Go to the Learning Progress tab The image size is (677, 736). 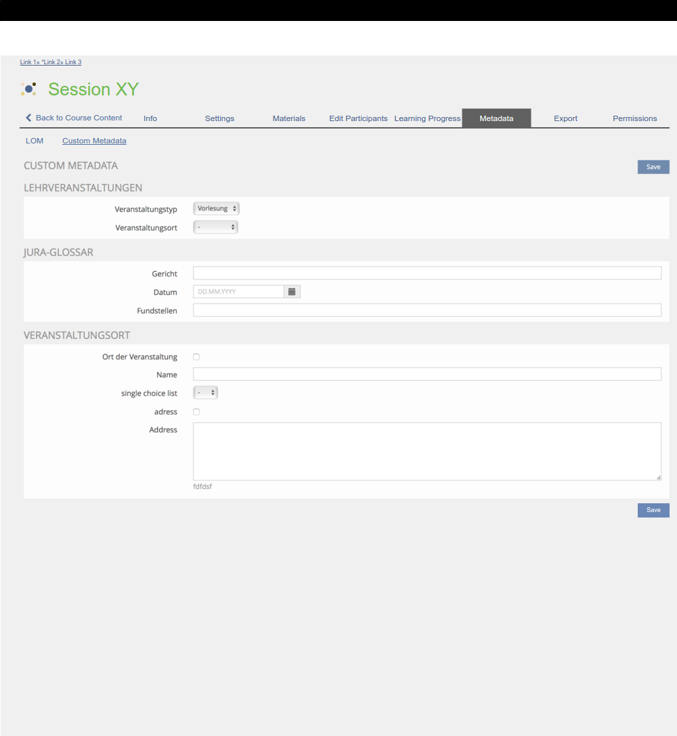click(427, 118)
